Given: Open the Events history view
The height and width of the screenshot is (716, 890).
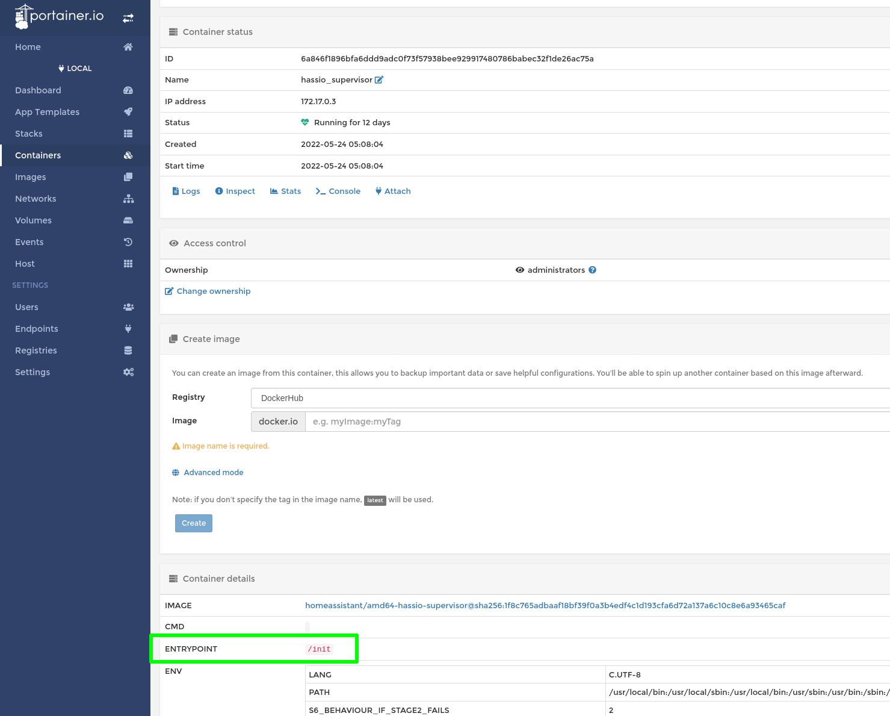Looking at the screenshot, I should point(29,241).
